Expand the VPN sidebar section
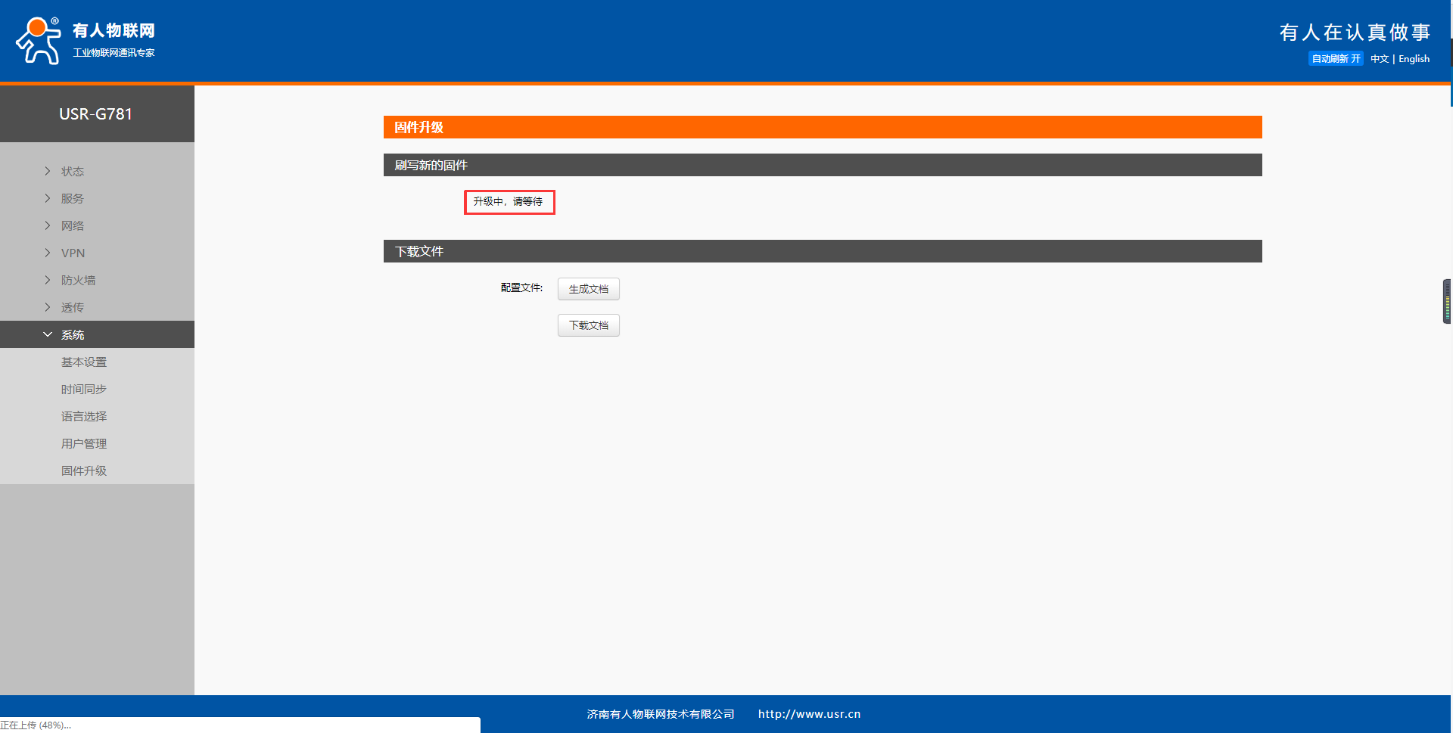 coord(73,253)
